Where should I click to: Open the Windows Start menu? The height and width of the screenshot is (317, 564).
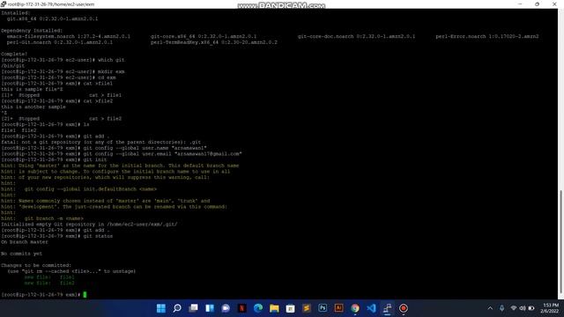pyautogui.click(x=161, y=308)
